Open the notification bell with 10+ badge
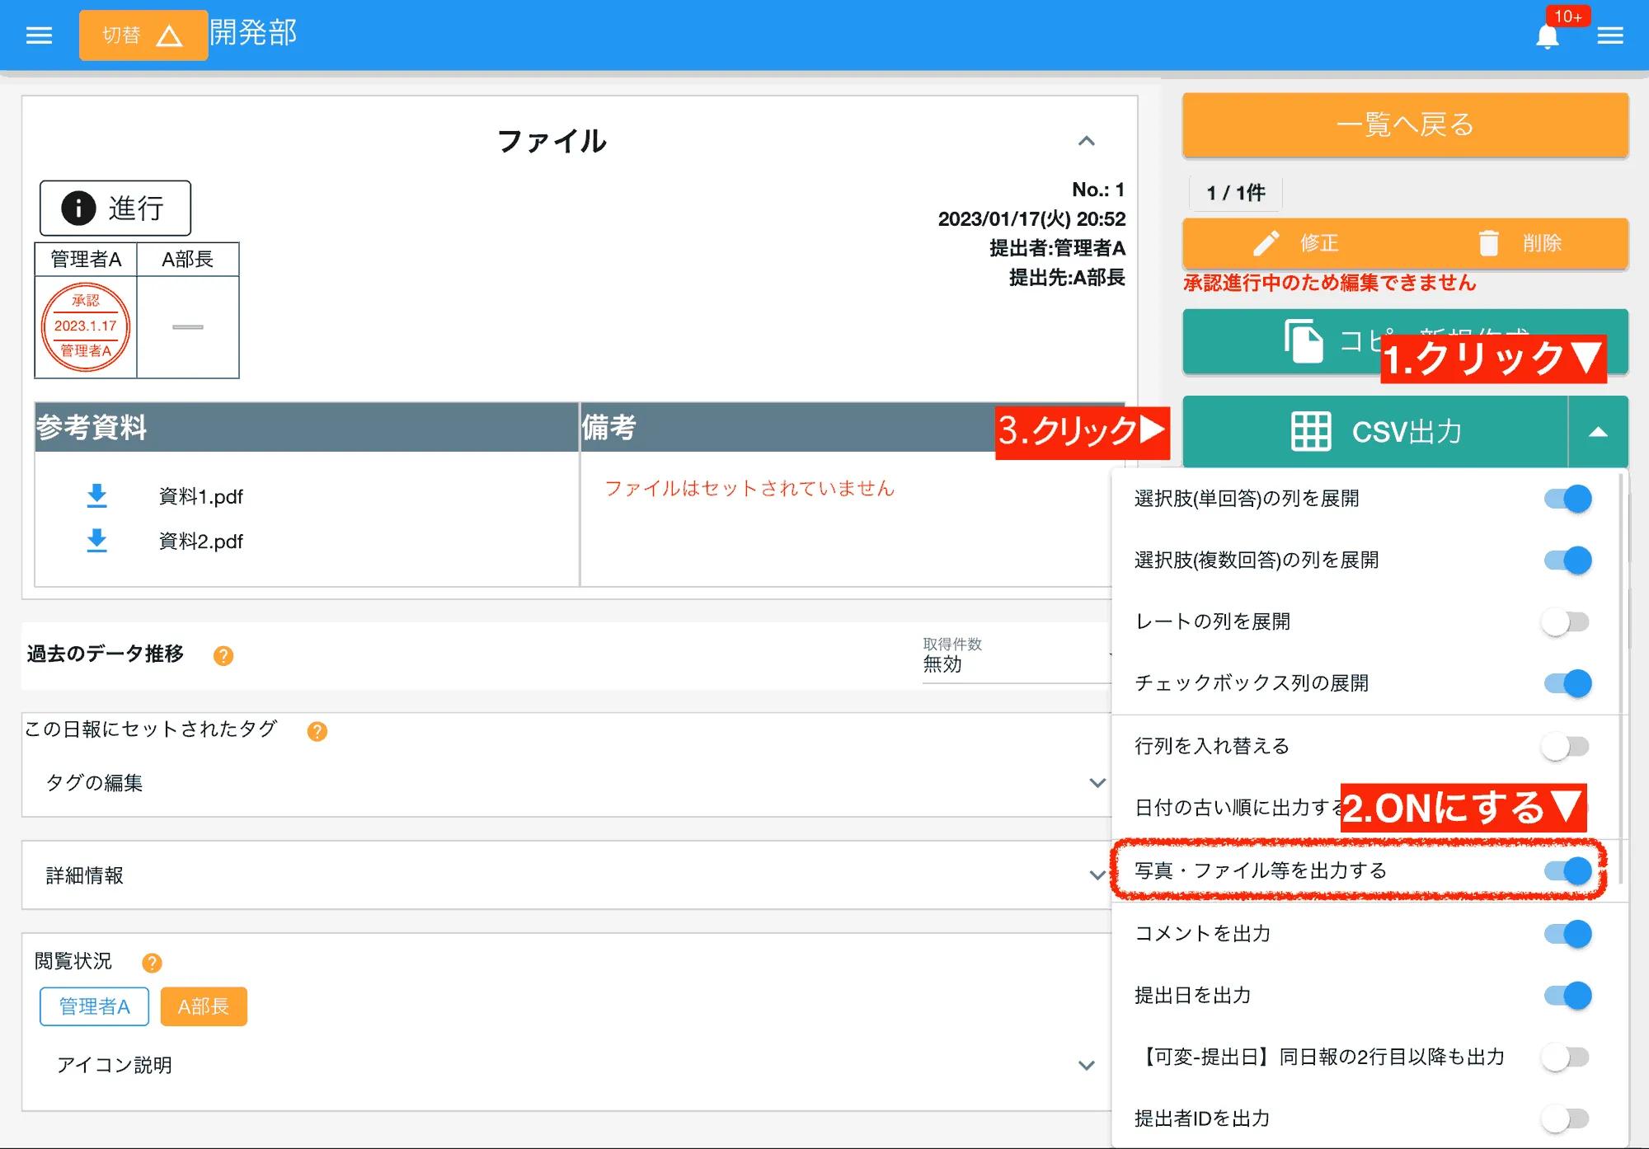This screenshot has width=1649, height=1149. coord(1548,35)
